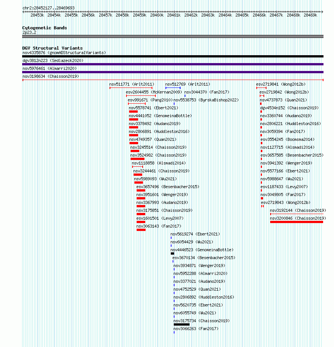This screenshot has height=347, width=334.
Task: Click the blue nsv512769 feature bar
Action: pyautogui.click(x=173, y=88)
